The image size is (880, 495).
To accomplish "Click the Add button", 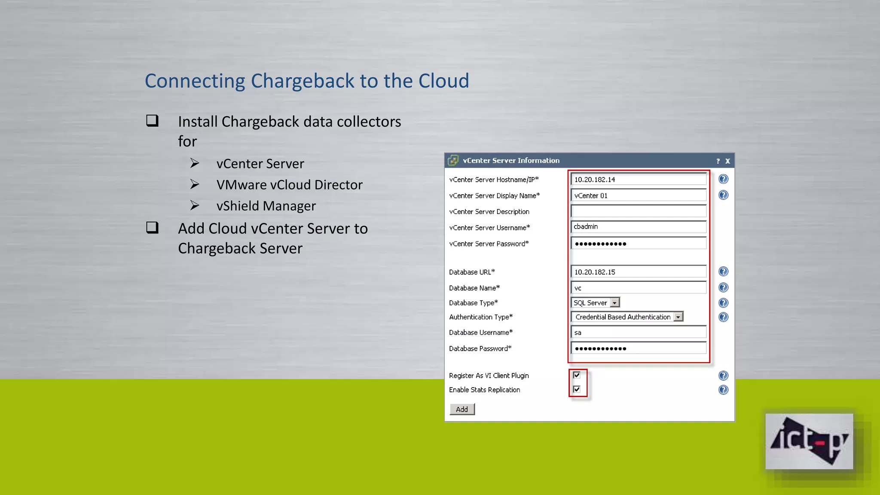I will (462, 409).
